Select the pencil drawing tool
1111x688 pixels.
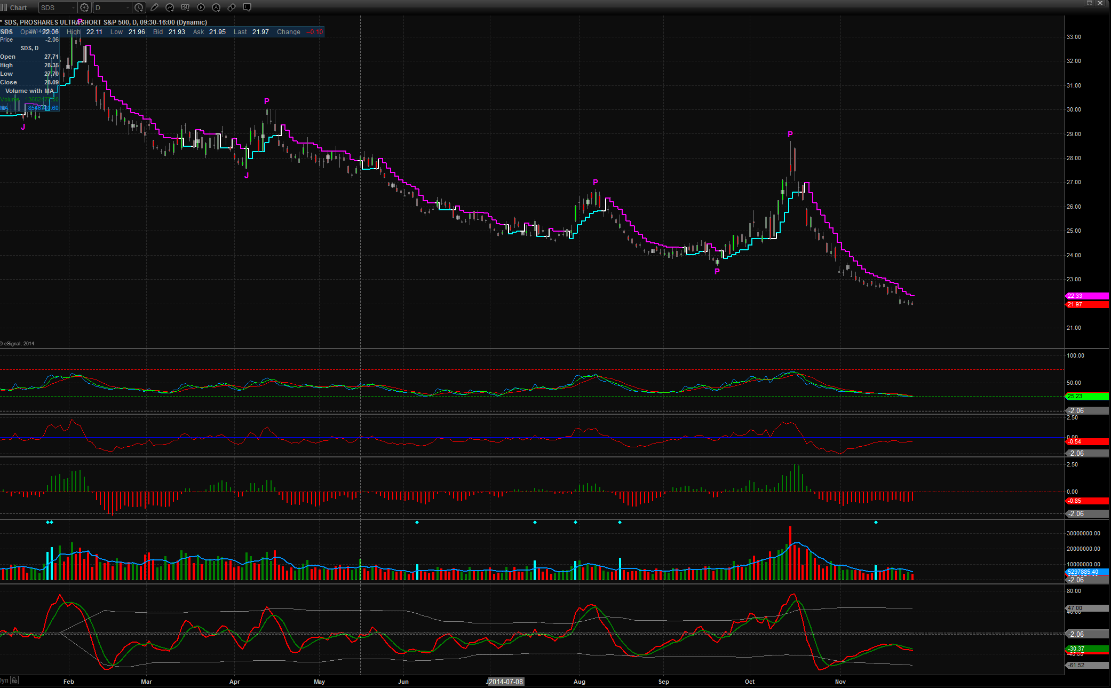pos(155,7)
